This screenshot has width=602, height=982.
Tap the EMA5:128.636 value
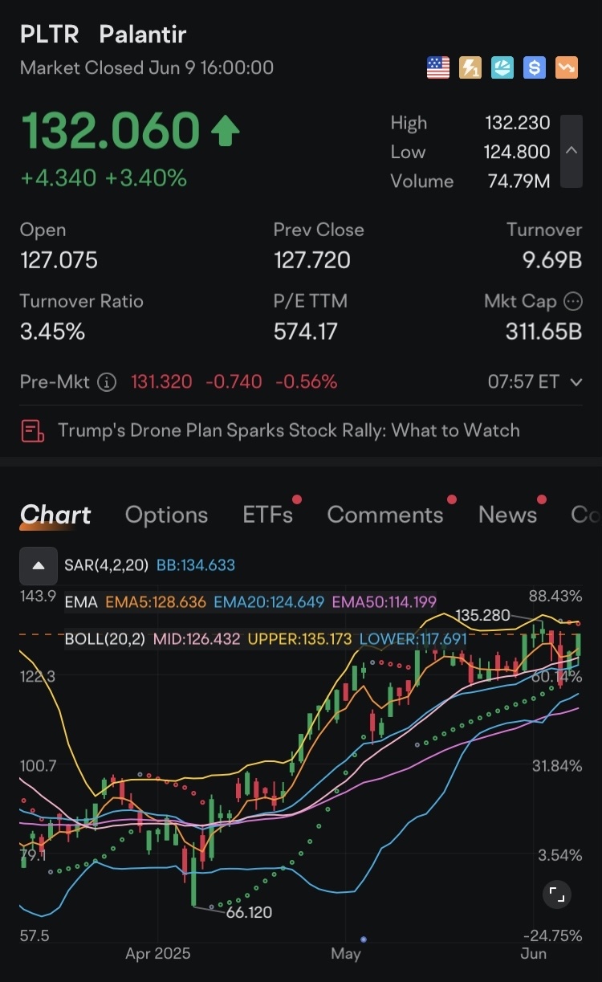(x=156, y=601)
